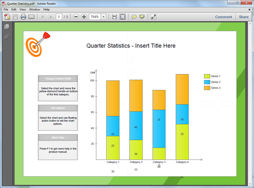Click the 'Set Options' box header

coord(58,108)
